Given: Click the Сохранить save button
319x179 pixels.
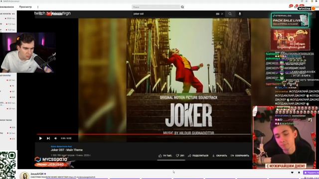Looking at the screenshot, I should [x=240, y=156].
